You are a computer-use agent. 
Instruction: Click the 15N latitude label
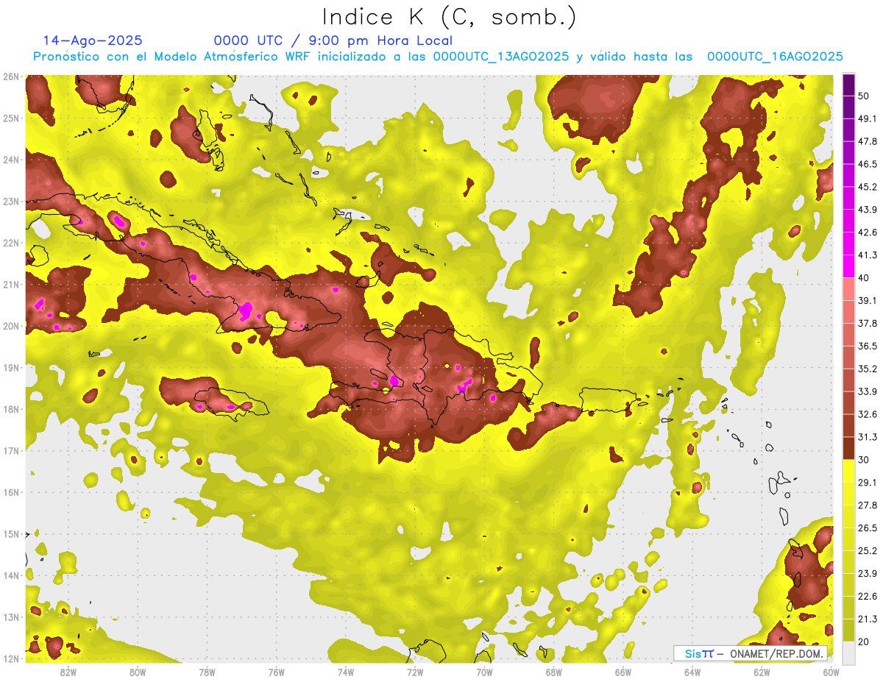pos(11,533)
